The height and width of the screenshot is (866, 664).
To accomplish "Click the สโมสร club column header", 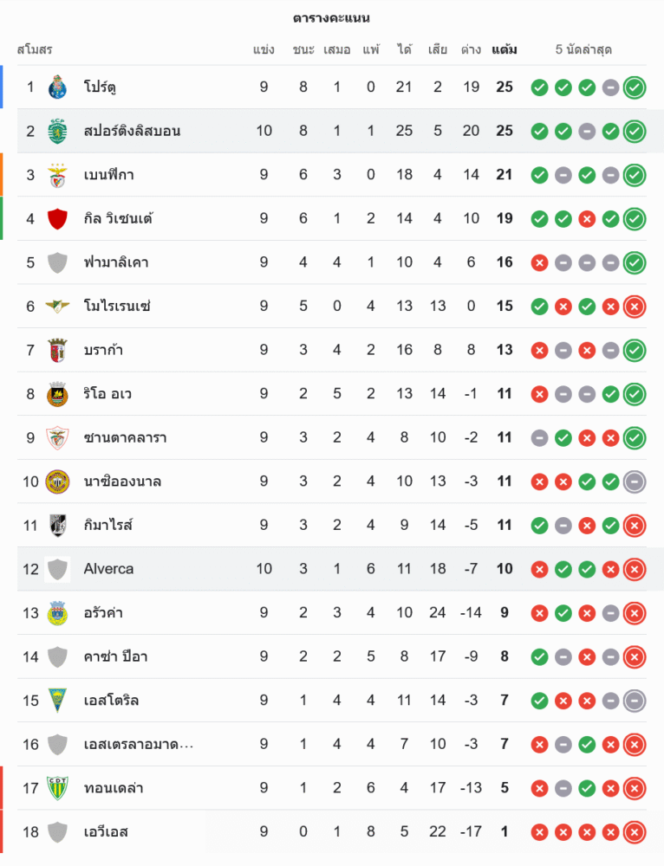I will [35, 49].
